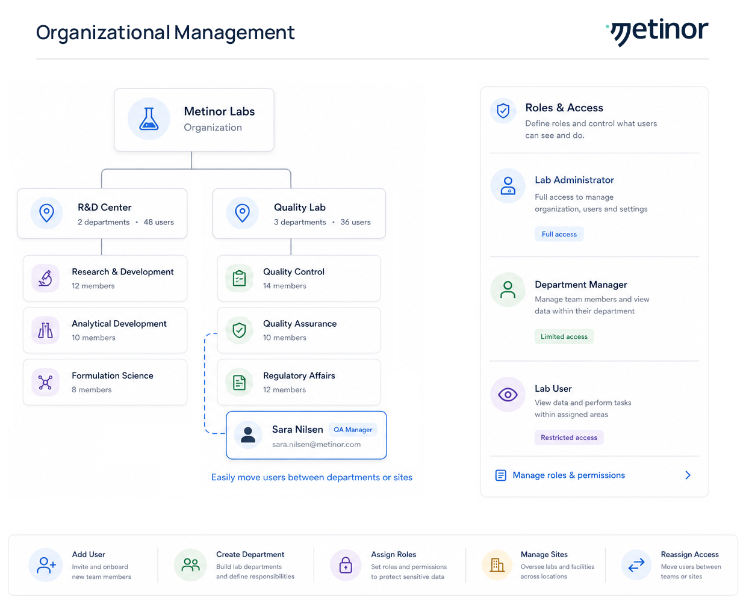Click the Metinor logo
Viewport: 746px width, 606px height.
point(657,31)
